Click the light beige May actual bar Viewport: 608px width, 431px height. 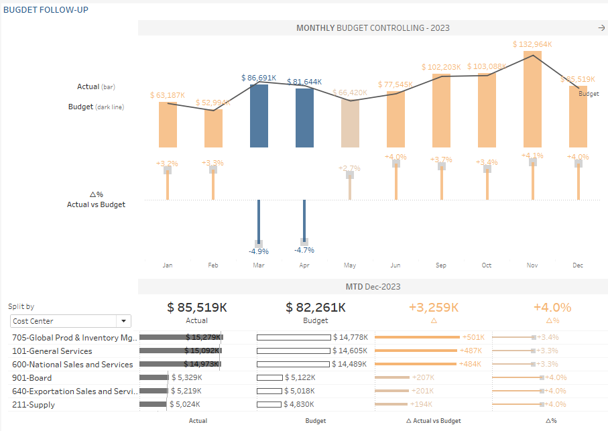tap(350, 123)
